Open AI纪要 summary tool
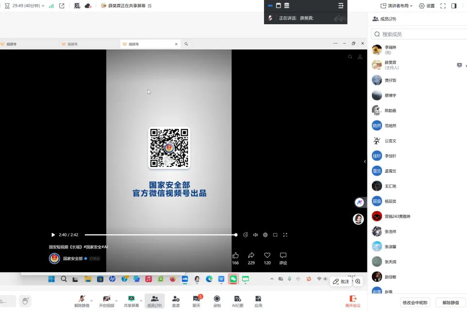 coord(238,301)
